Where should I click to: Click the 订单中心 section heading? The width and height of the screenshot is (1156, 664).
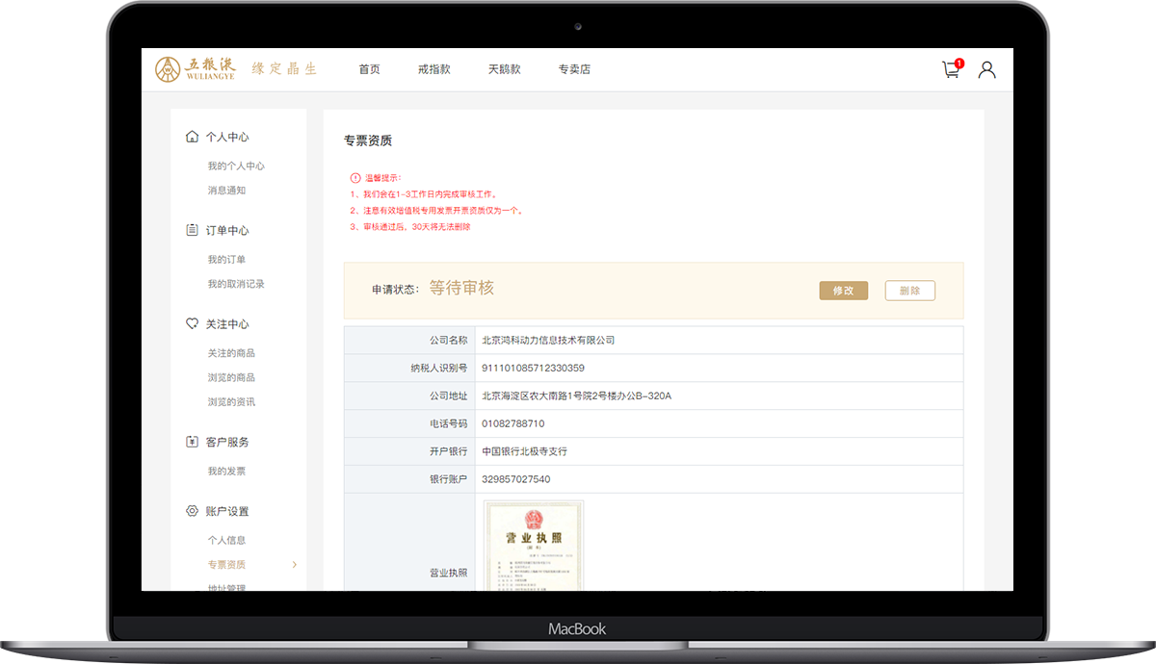tap(227, 230)
